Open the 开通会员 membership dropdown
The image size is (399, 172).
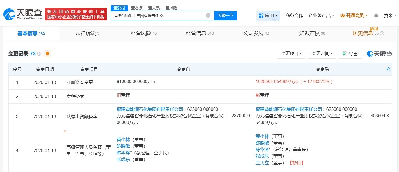click(354, 16)
